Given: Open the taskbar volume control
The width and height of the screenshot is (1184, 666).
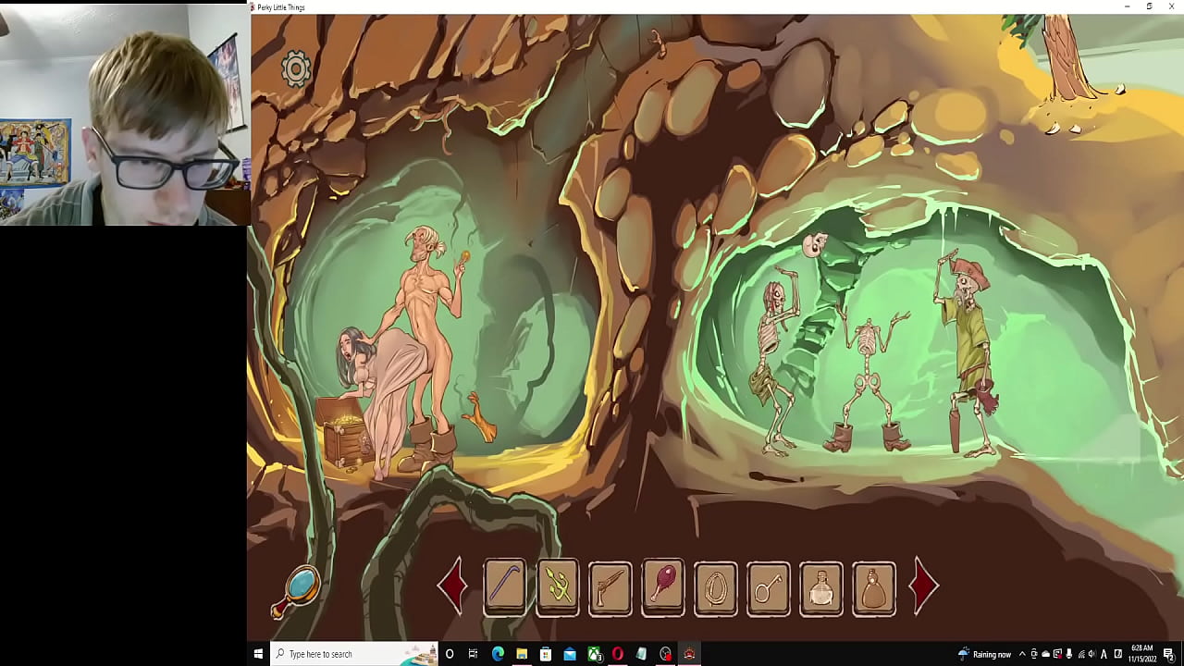Looking at the screenshot, I should (x=1091, y=654).
